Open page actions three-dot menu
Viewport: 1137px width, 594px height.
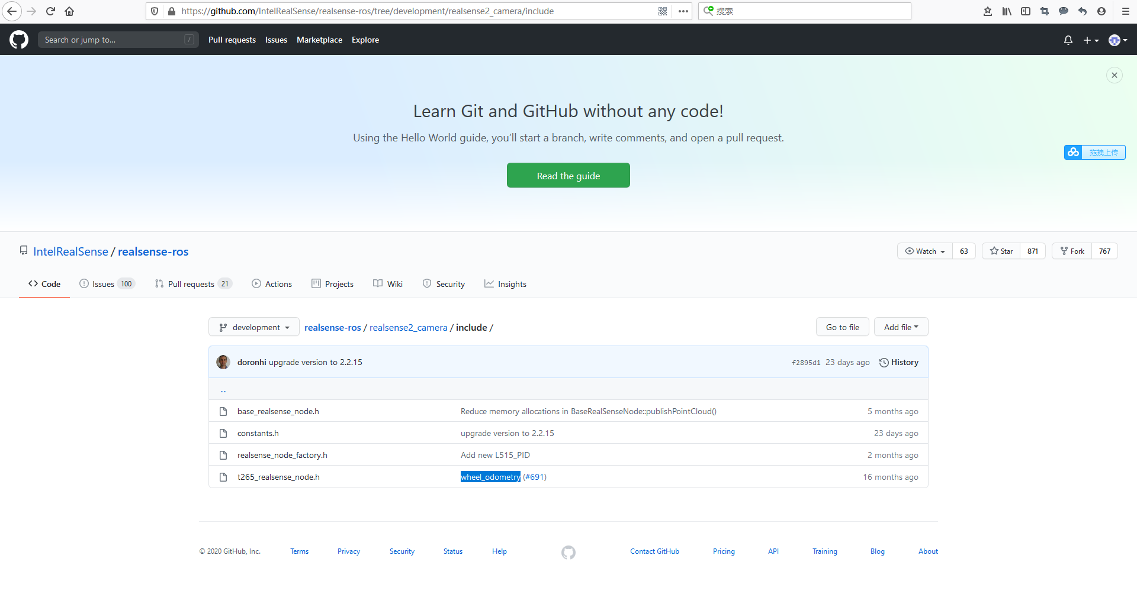pyautogui.click(x=683, y=11)
